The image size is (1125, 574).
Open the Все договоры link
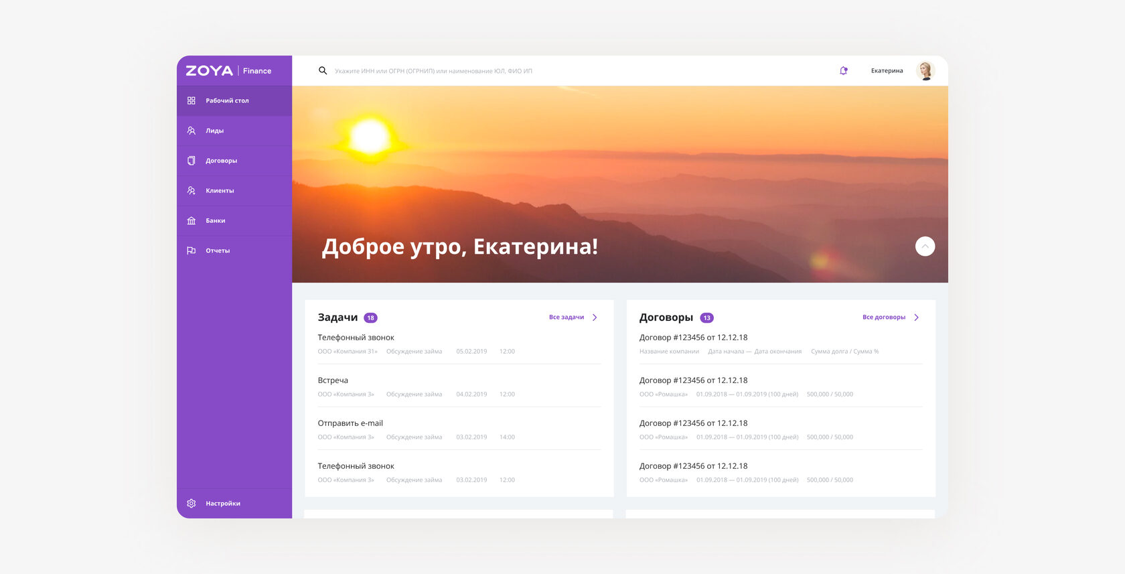[x=884, y=317]
